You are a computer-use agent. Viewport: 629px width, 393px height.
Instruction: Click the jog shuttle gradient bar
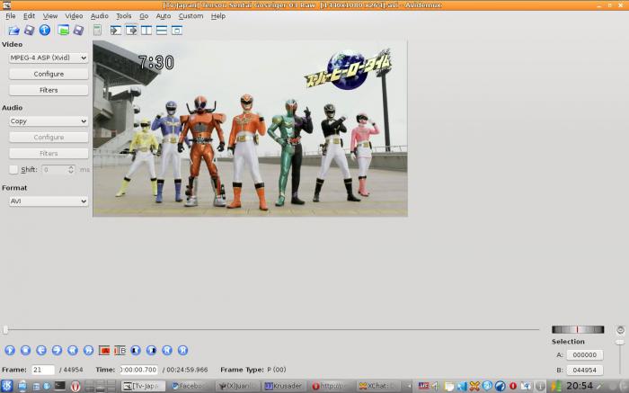pos(578,329)
